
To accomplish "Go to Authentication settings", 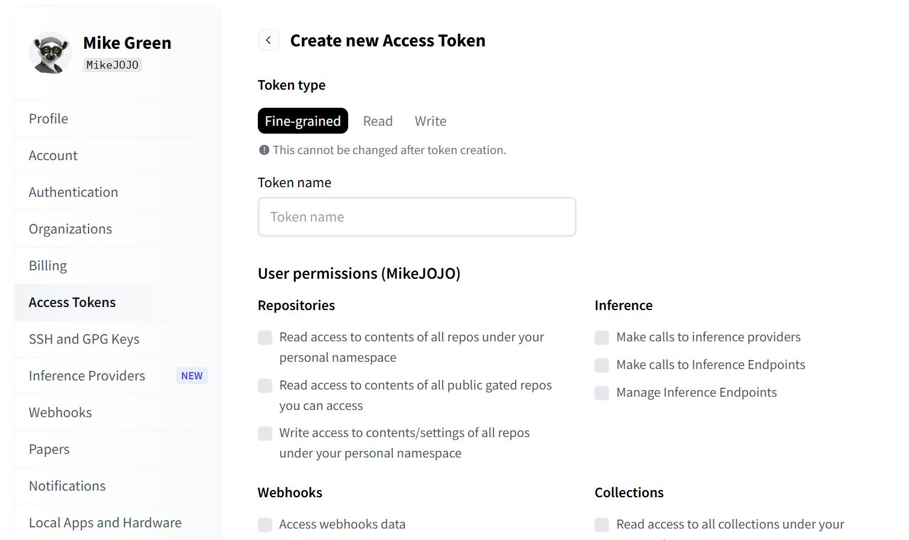I will point(73,192).
